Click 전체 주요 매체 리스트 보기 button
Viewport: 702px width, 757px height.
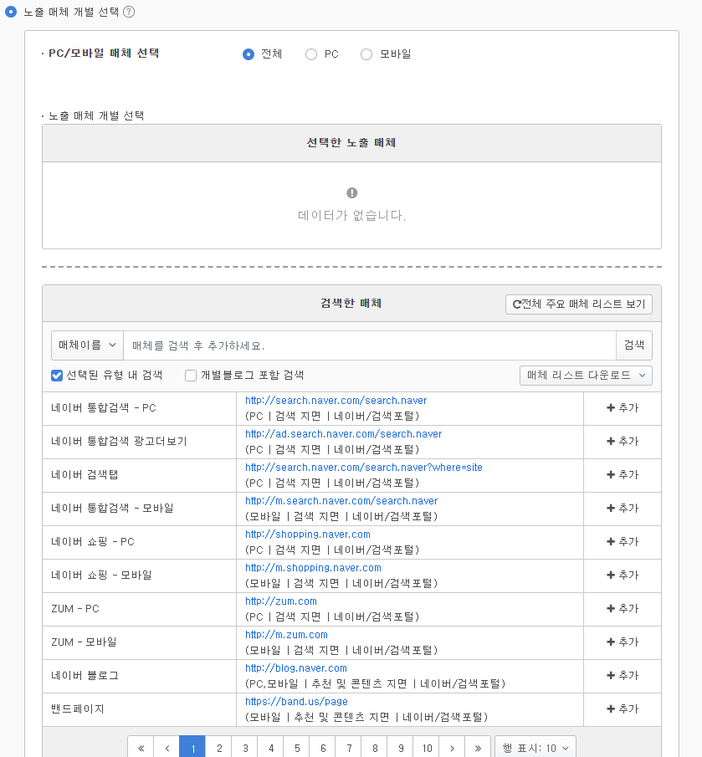point(579,304)
